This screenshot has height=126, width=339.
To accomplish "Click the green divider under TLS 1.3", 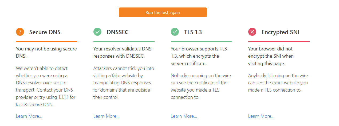I will (x=202, y=41).
